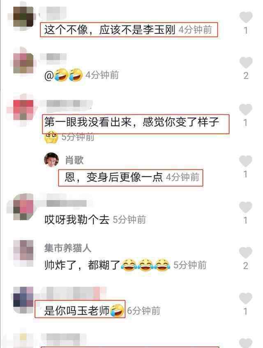Open the username 集市养猫人
The image size is (263, 348).
(68, 248)
